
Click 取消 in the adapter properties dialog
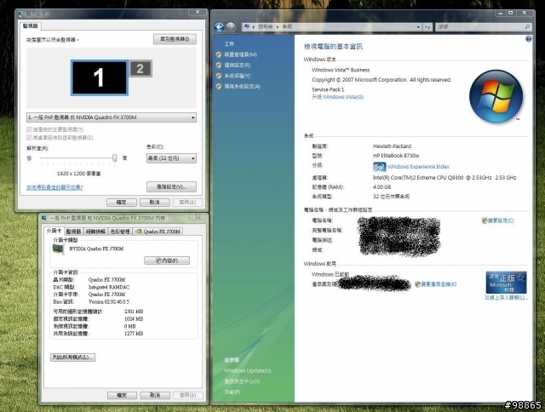point(155,395)
